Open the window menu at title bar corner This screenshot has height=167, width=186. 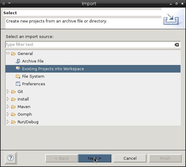point(4,4)
